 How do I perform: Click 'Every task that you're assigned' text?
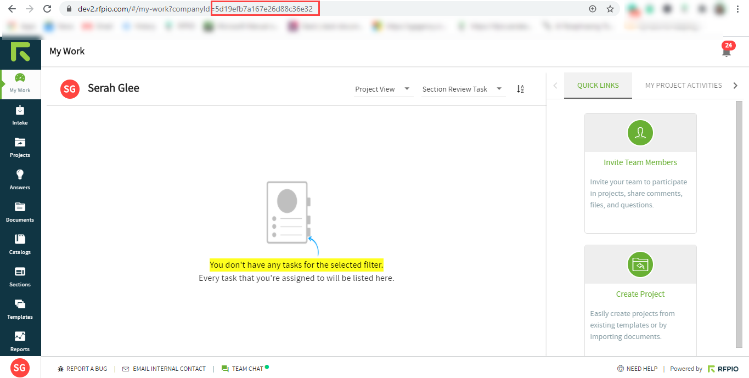[296, 278]
